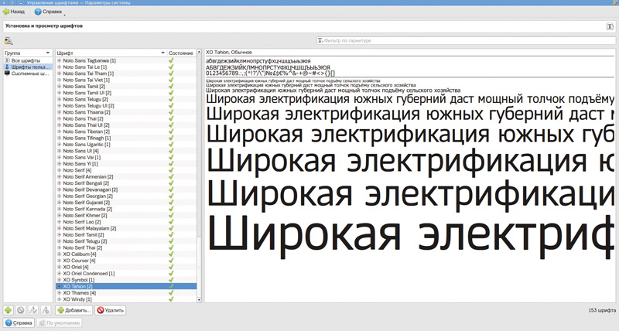This screenshot has width=619, height=331.
Task: Select the Noto Sans Yi [1] row
Action: coord(126,164)
